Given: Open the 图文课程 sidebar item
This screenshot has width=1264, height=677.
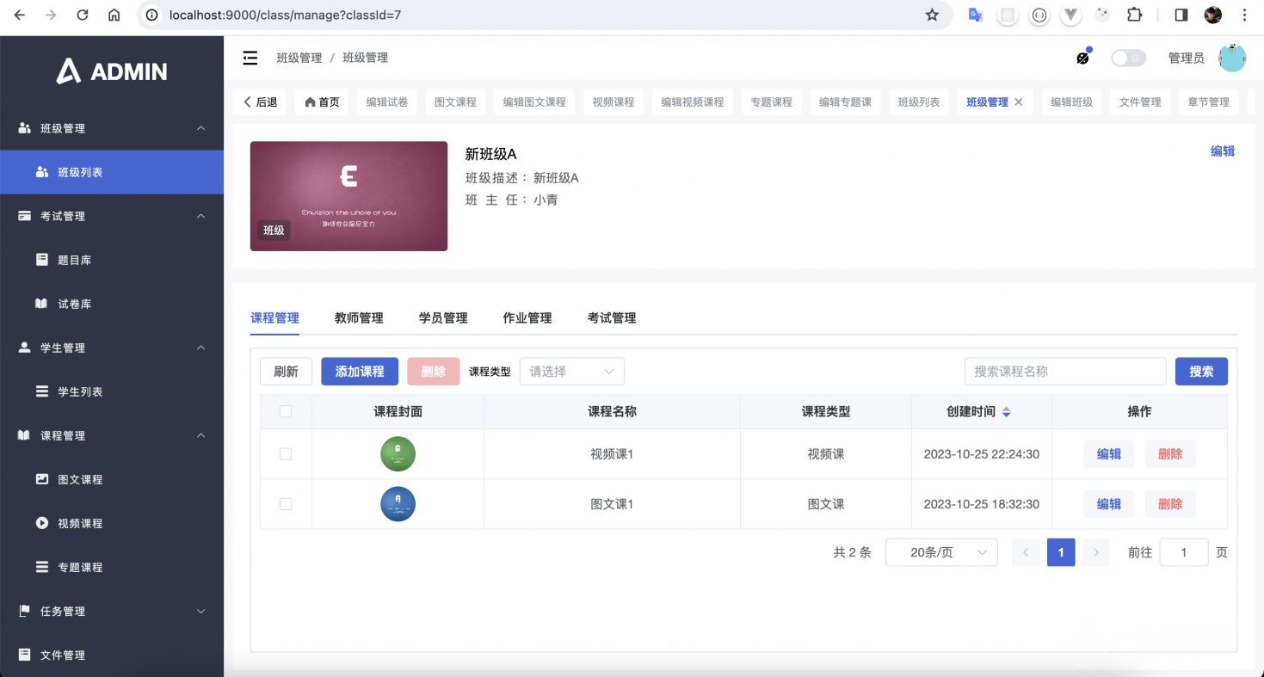Looking at the screenshot, I should point(79,479).
